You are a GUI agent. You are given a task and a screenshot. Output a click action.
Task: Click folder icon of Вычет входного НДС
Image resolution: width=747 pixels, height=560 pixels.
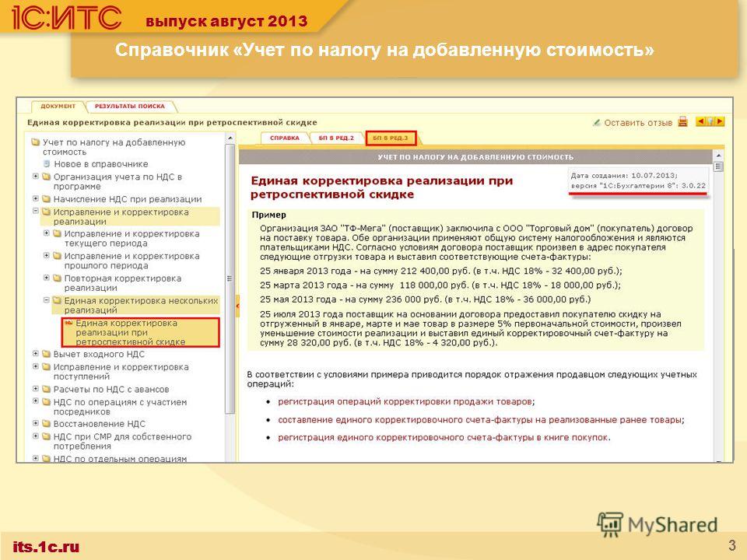click(x=46, y=354)
